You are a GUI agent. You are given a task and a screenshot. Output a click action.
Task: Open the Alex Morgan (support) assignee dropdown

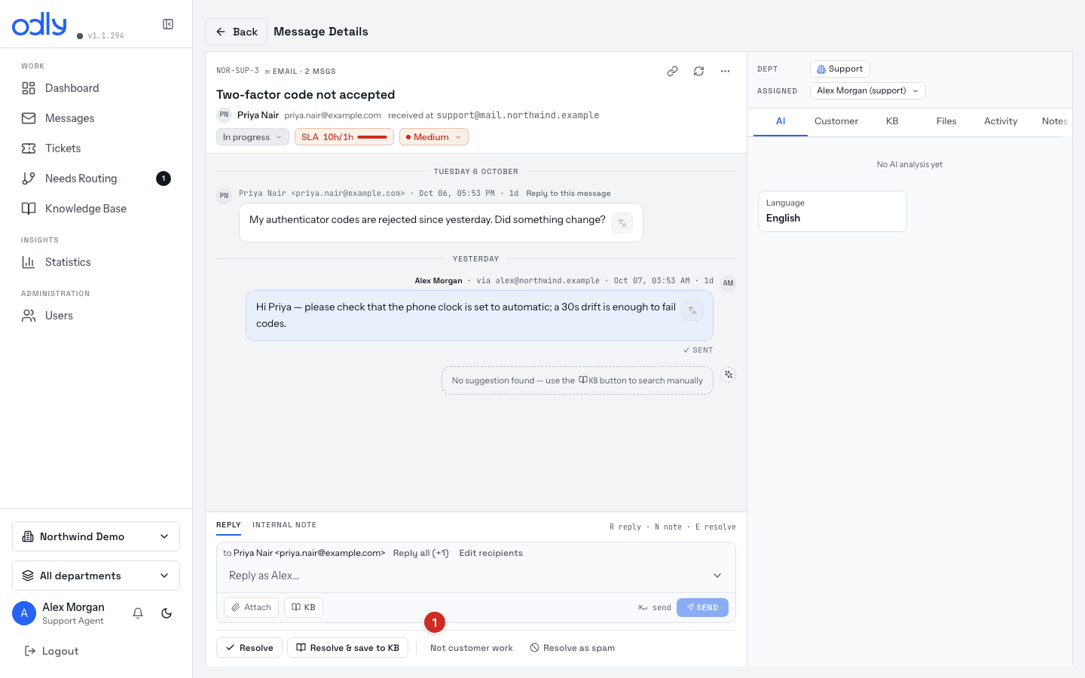pyautogui.click(x=868, y=90)
